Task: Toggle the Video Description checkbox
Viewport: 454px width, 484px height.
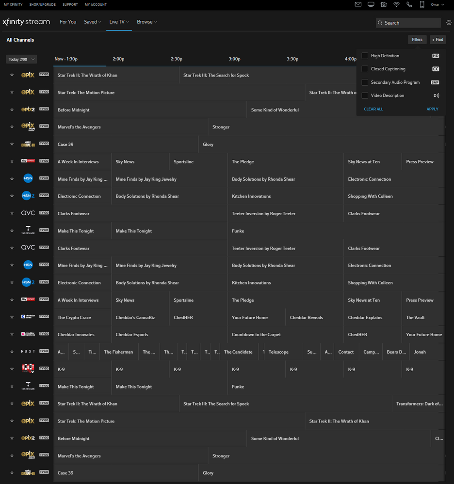Action: [365, 95]
